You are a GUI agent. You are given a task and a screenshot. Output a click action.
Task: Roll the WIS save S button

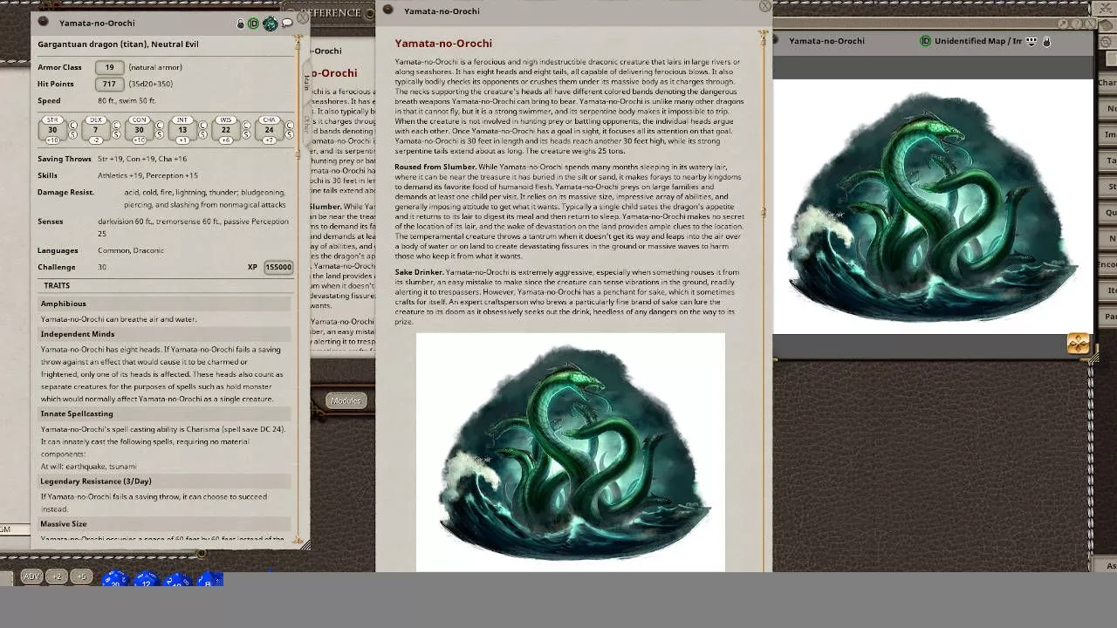[246, 134]
